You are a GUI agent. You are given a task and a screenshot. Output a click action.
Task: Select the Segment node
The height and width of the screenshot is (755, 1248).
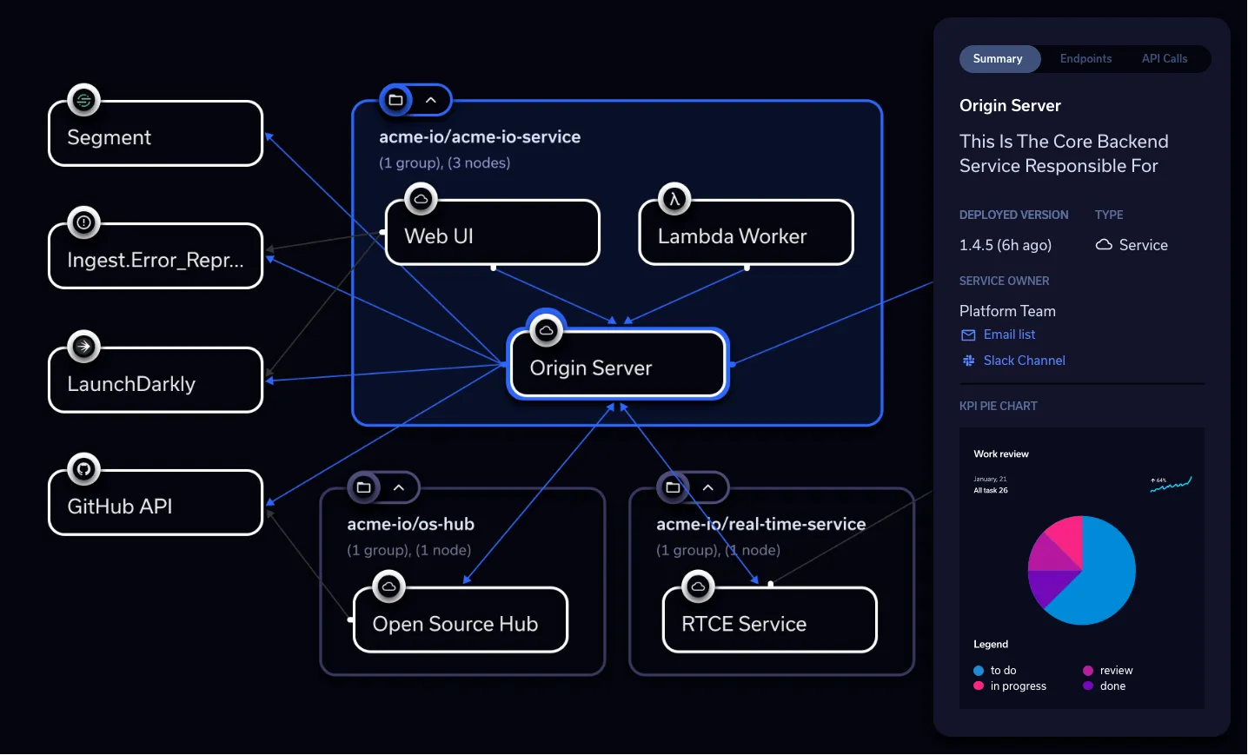point(156,134)
